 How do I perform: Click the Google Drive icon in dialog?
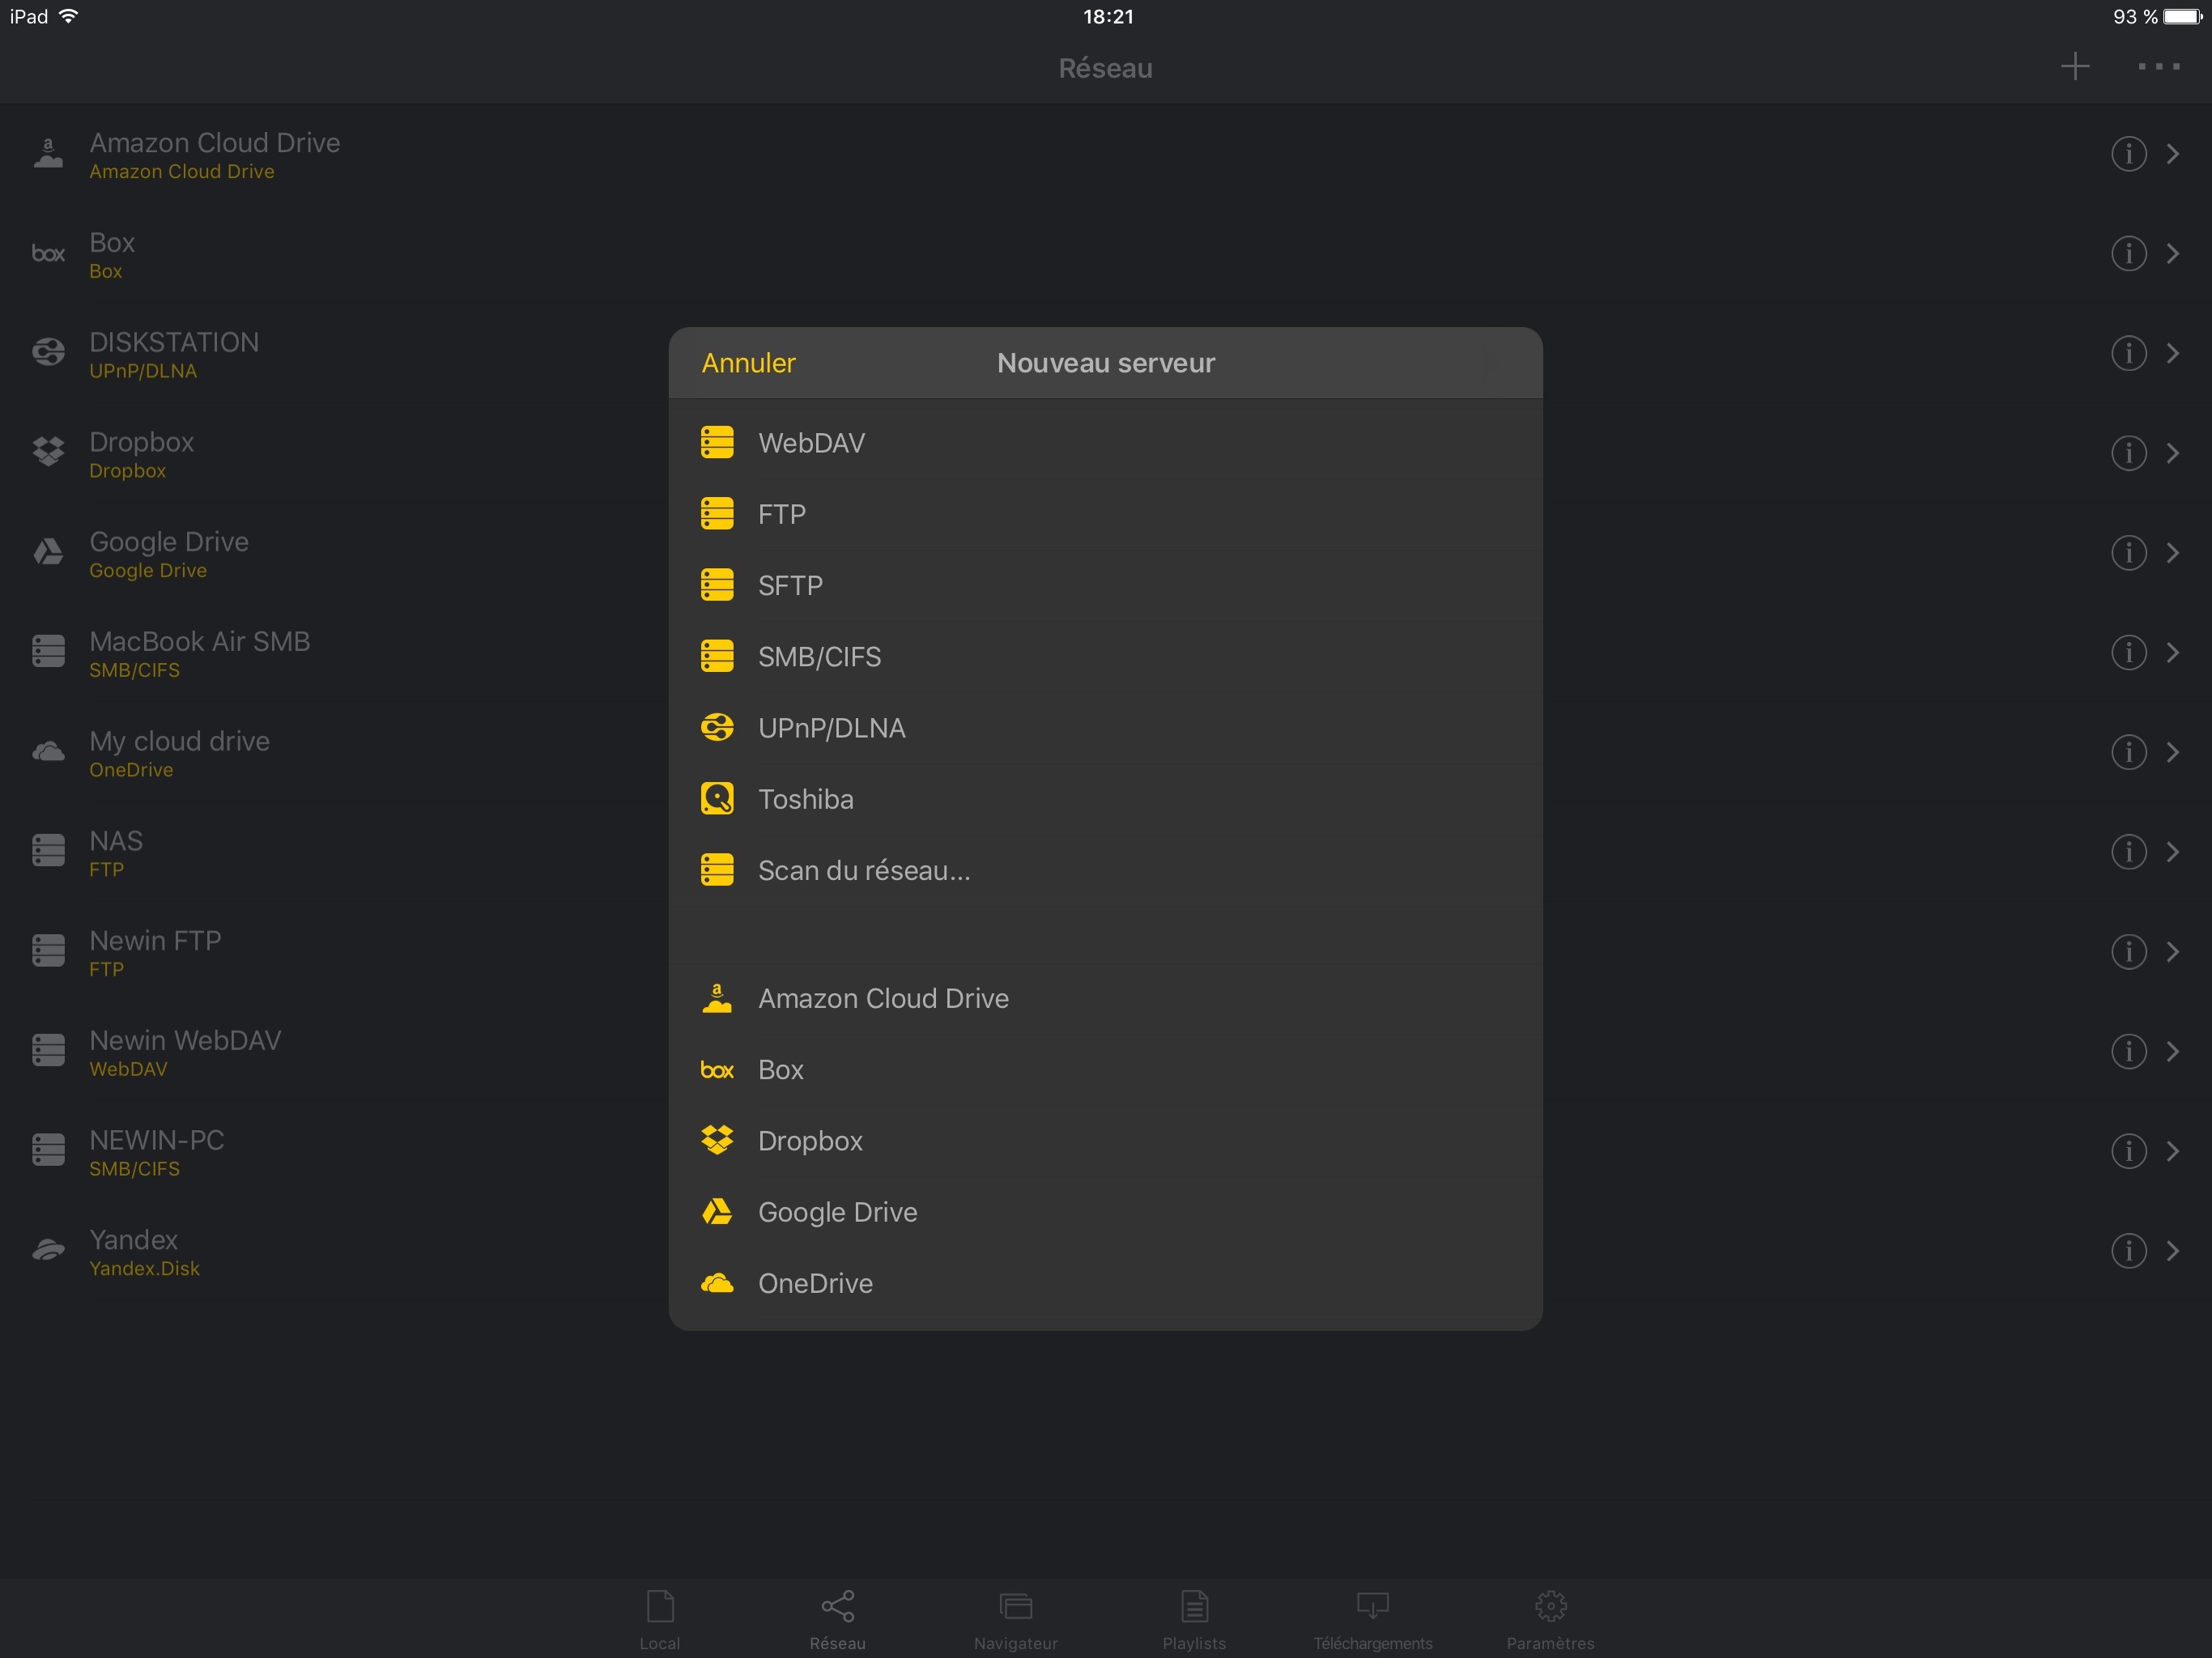pyautogui.click(x=717, y=1212)
